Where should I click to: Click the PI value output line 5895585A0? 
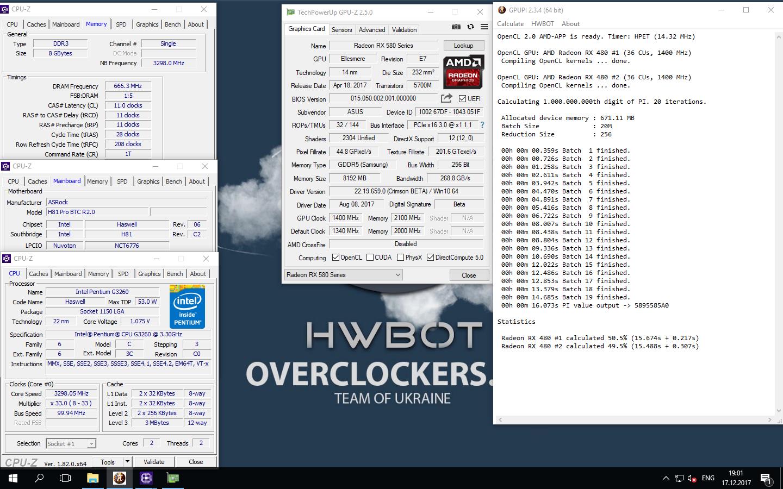585,305
